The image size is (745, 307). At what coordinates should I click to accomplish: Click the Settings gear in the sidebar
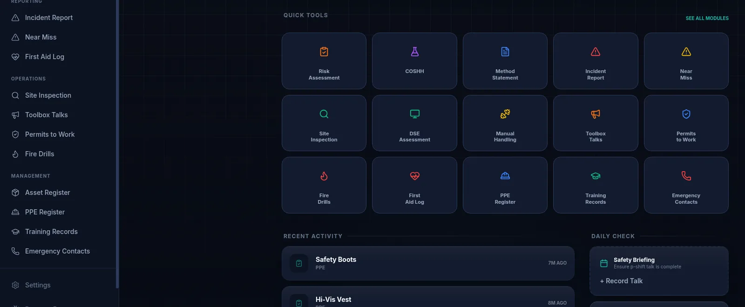(x=15, y=285)
